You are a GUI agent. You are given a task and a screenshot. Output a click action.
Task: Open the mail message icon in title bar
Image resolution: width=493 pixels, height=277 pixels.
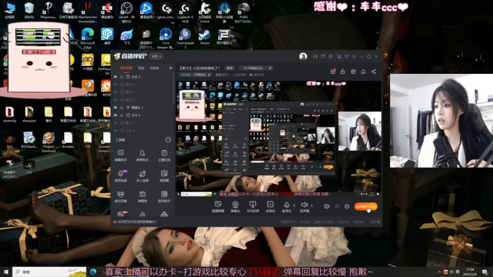[x=323, y=57]
